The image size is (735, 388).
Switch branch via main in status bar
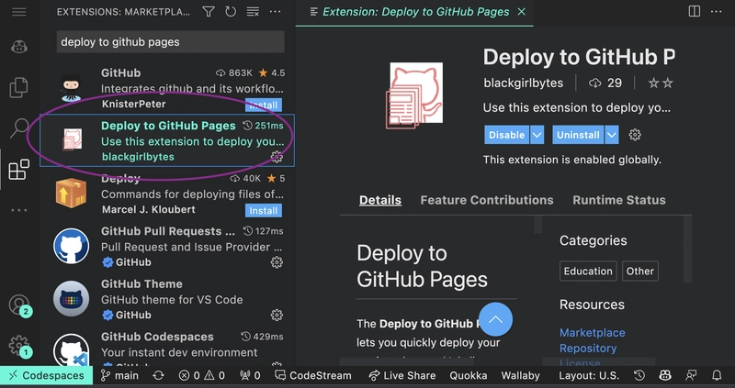(119, 375)
